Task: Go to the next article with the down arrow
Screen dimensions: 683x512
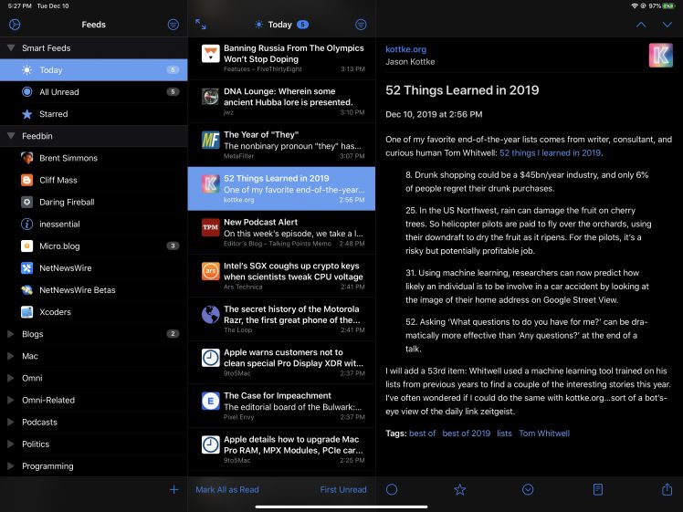Action: click(667, 25)
